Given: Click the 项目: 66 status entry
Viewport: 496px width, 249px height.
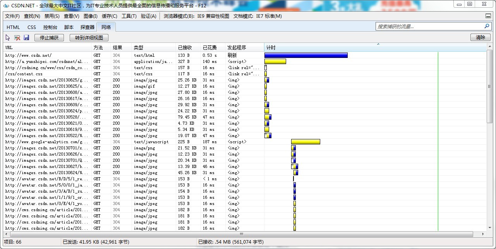Looking at the screenshot, I should pyautogui.click(x=13, y=242).
